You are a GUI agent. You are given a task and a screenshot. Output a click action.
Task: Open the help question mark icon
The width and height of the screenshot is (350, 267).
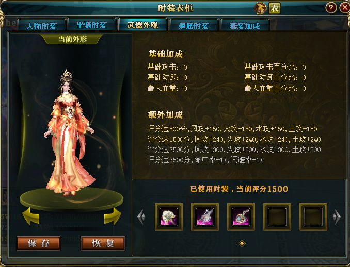331,8
